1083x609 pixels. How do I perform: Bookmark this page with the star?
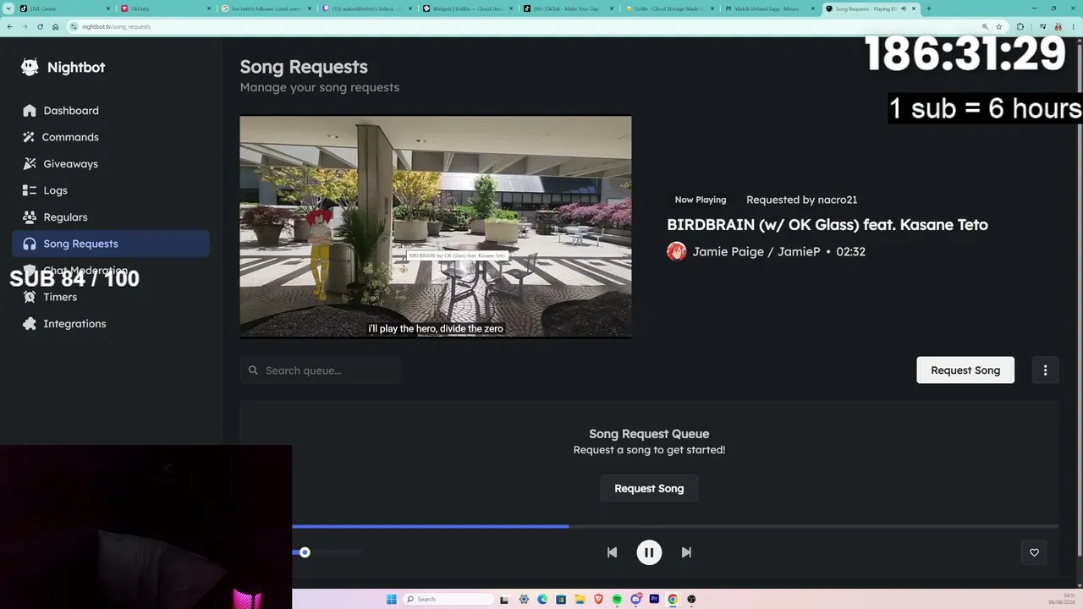tap(999, 26)
